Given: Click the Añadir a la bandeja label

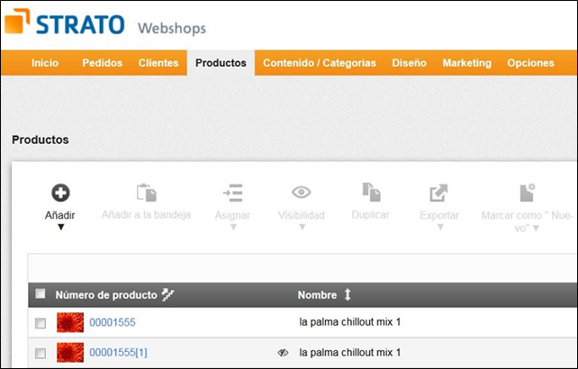Looking at the screenshot, I should [146, 214].
